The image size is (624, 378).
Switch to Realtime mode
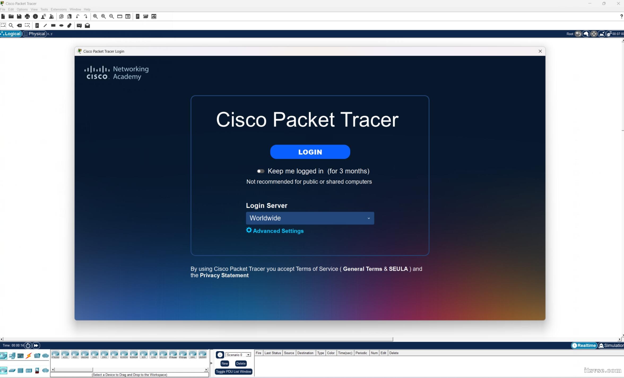tap(584, 345)
